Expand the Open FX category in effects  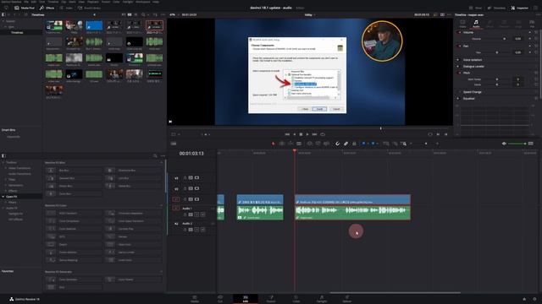tap(3, 197)
